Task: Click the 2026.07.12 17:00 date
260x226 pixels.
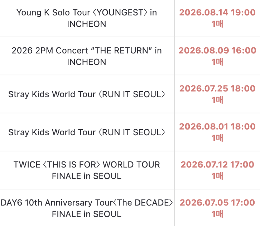Action: 217,165
